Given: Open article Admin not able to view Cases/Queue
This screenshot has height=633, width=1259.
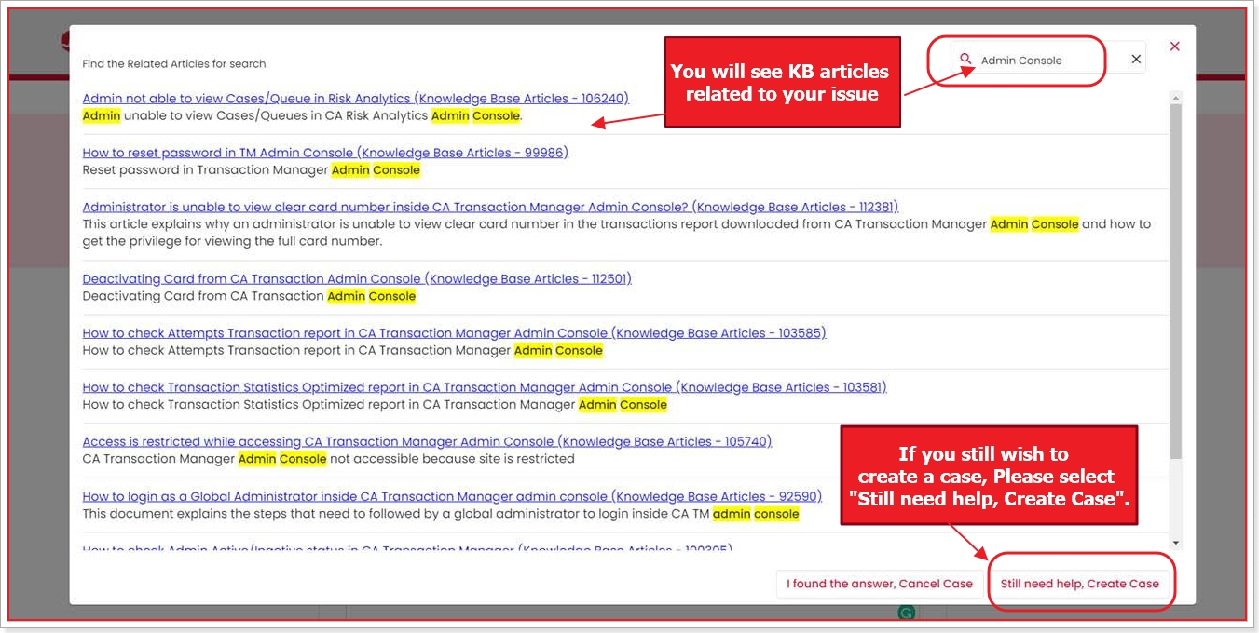Looking at the screenshot, I should 355,99.
